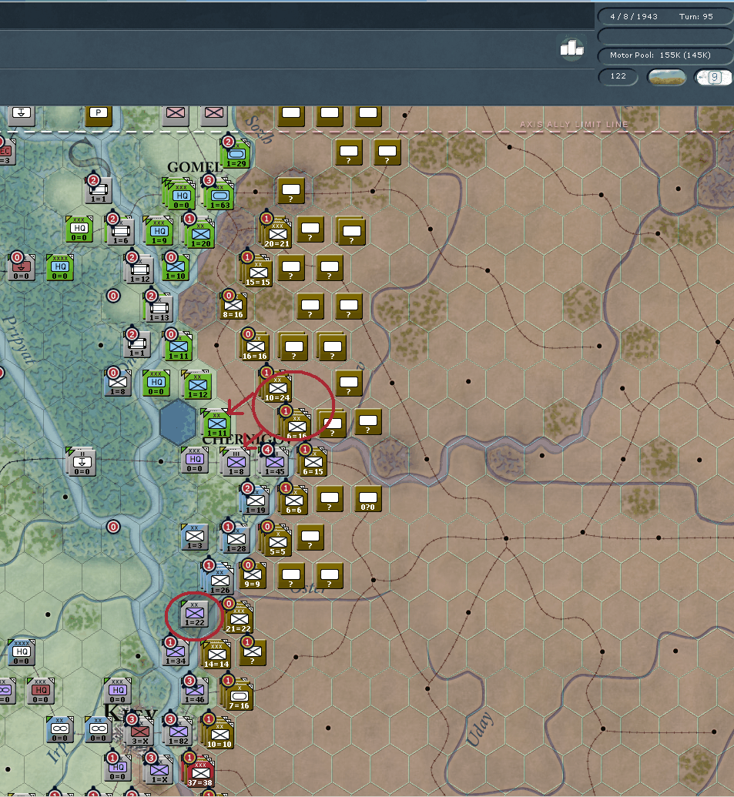Select the Soviet 5=5 brigade stack

click(277, 543)
